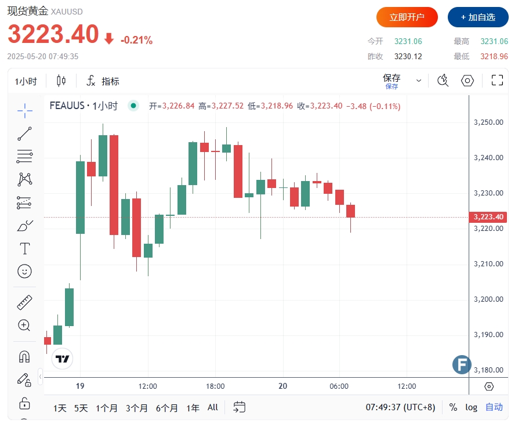Image resolution: width=511 pixels, height=423 pixels.
Task: Select the crosshair cursor tool
Action: click(24, 109)
